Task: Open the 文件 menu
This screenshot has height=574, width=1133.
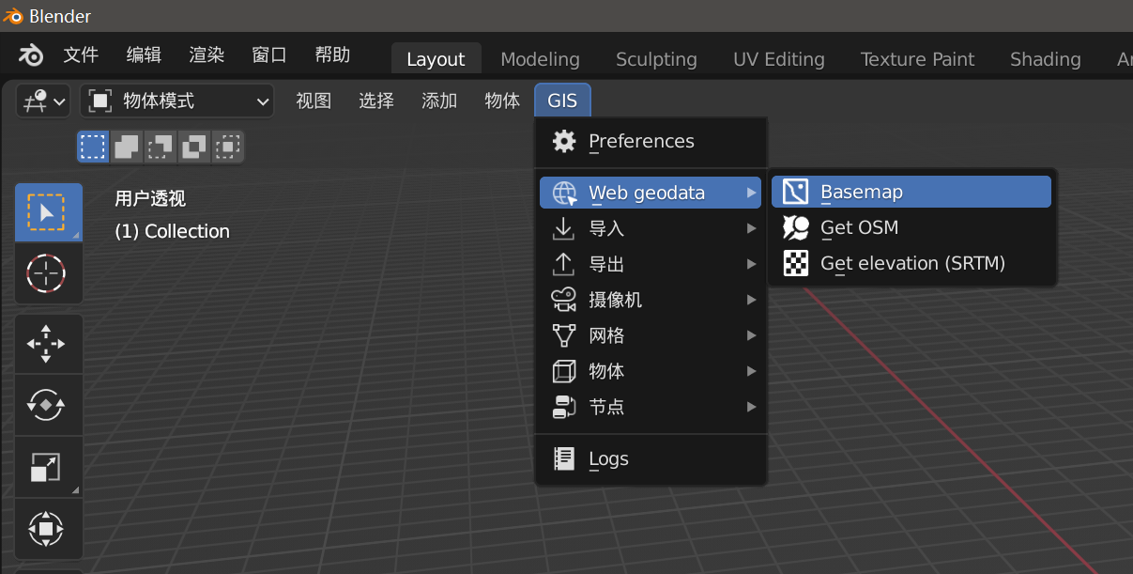Action: pos(81,55)
